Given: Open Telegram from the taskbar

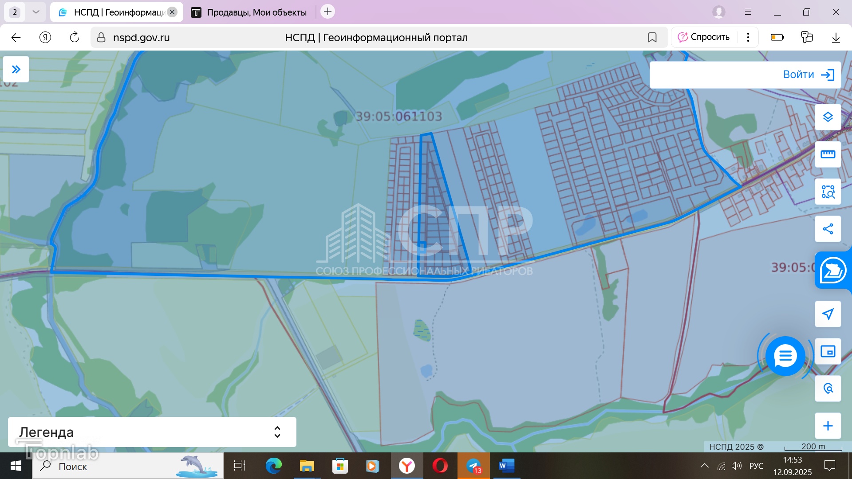Looking at the screenshot, I should pos(473,466).
